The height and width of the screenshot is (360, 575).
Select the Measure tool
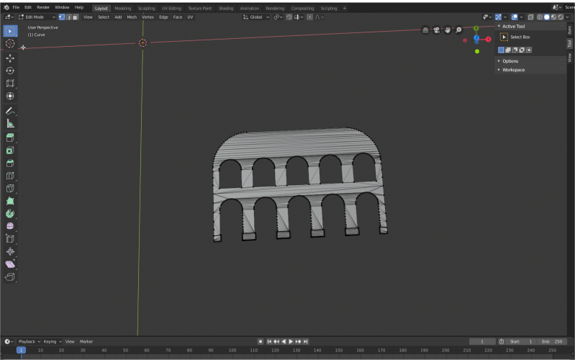pyautogui.click(x=10, y=124)
